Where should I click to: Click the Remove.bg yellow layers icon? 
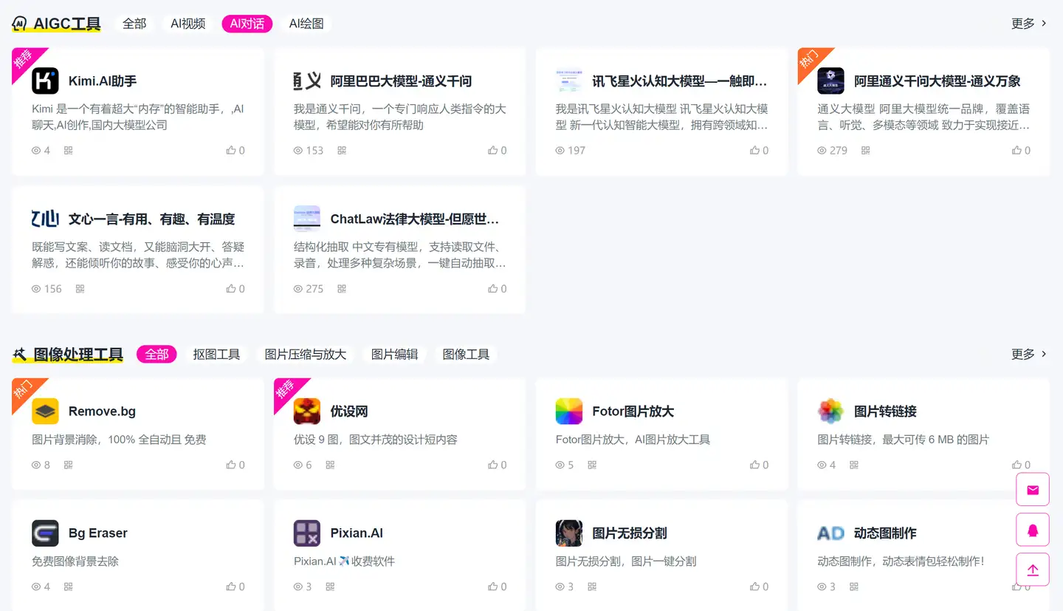(45, 411)
